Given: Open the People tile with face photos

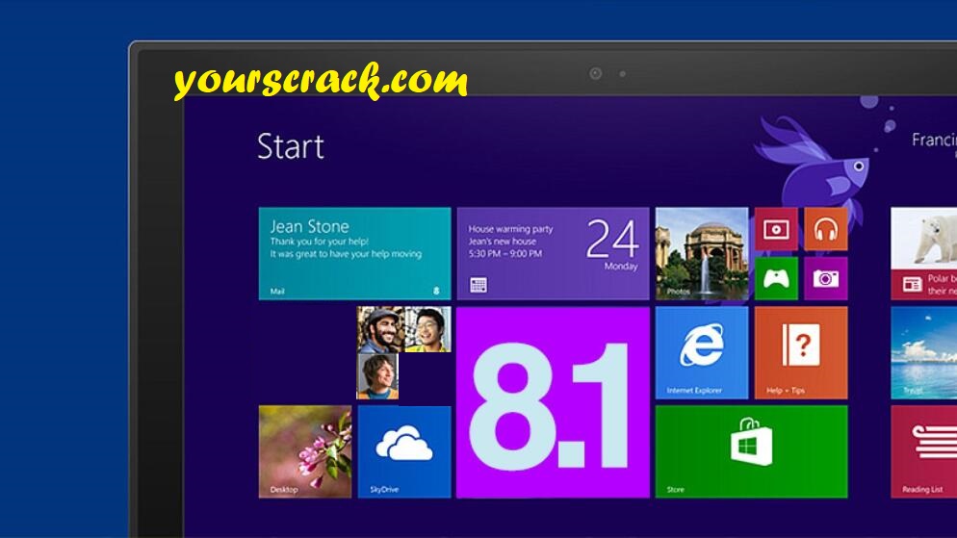Looking at the screenshot, I should pyautogui.click(x=404, y=353).
